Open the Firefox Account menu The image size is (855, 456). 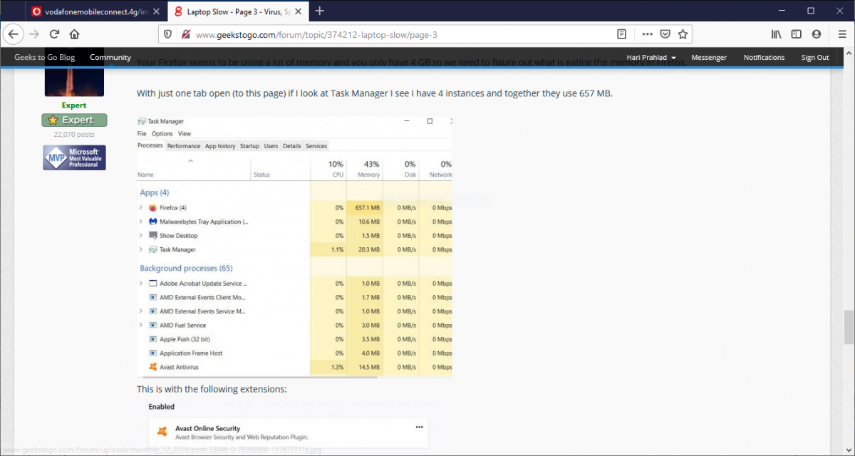coord(817,34)
